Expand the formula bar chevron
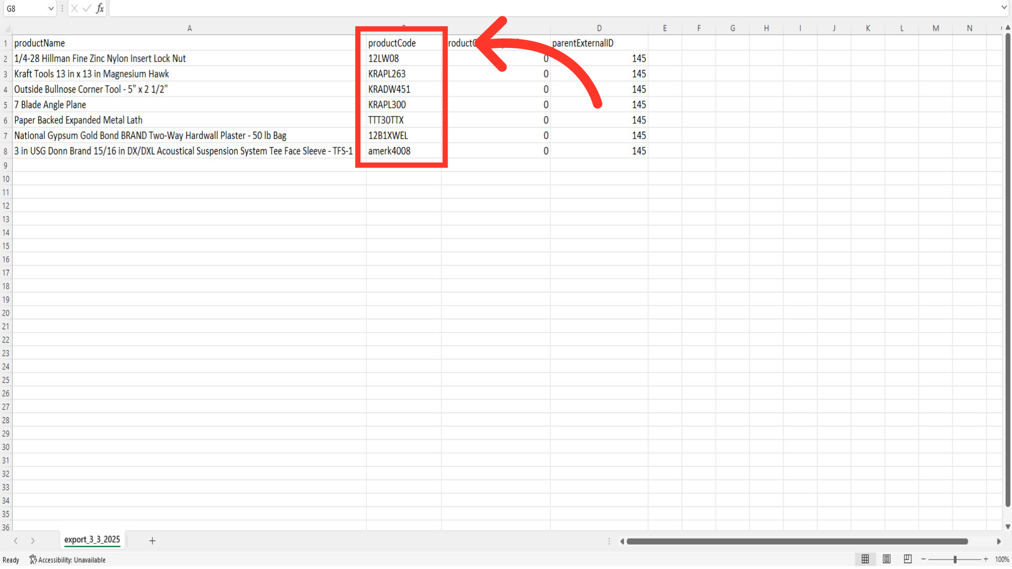The image size is (1012, 569). click(1004, 7)
